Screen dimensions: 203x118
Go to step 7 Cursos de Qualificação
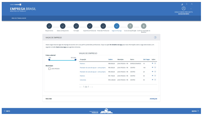[130, 26]
